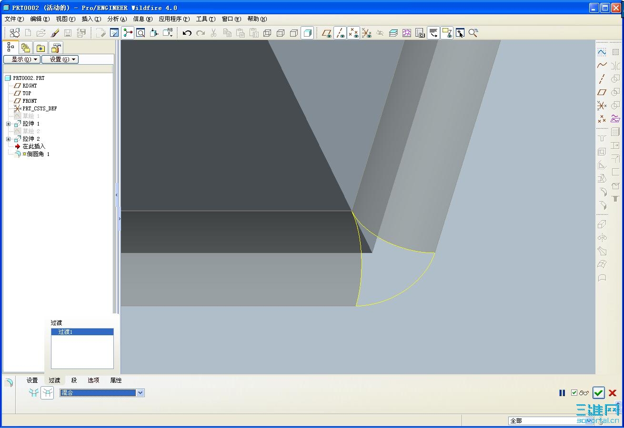
Task: Open the 选项 dashboard tab
Action: point(93,380)
